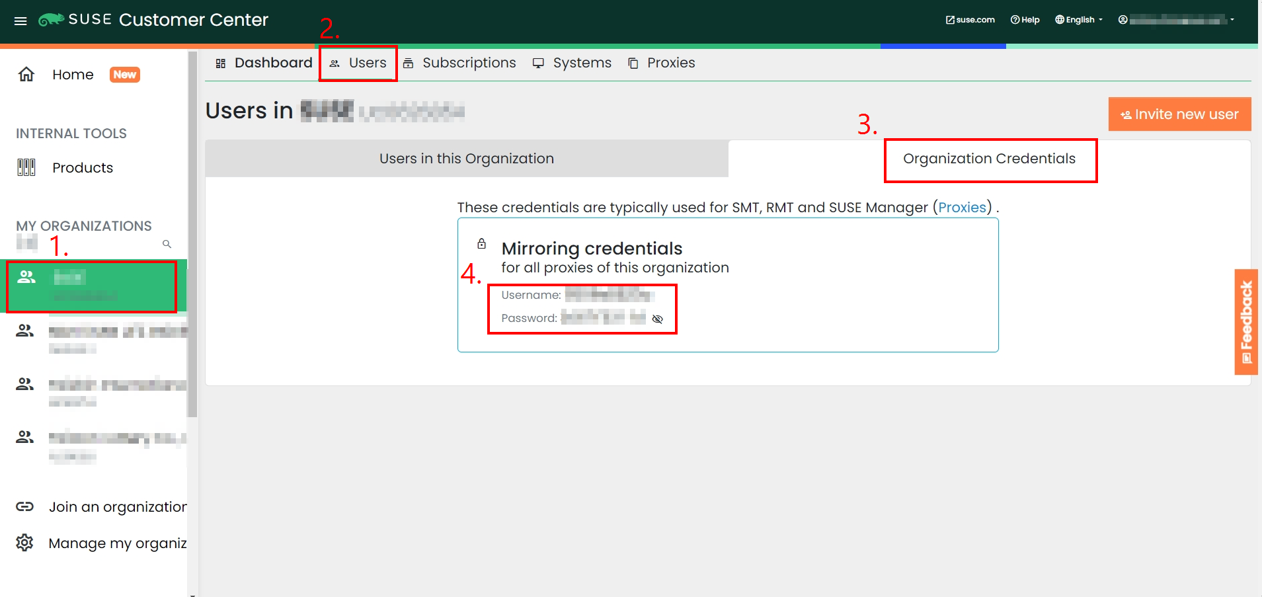Open the Proxies tab

click(662, 63)
